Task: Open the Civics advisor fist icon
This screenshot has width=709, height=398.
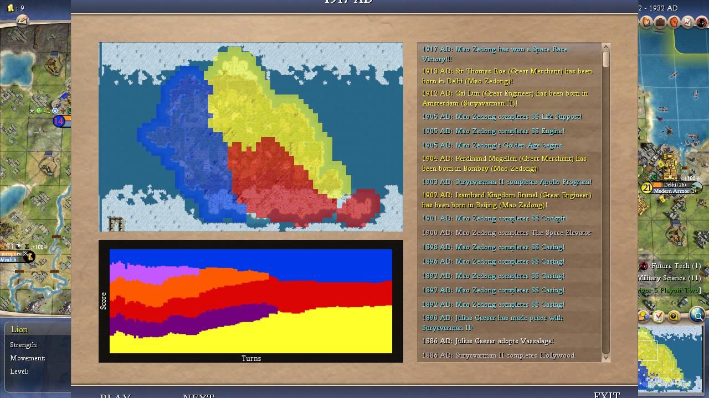Action: [674, 22]
